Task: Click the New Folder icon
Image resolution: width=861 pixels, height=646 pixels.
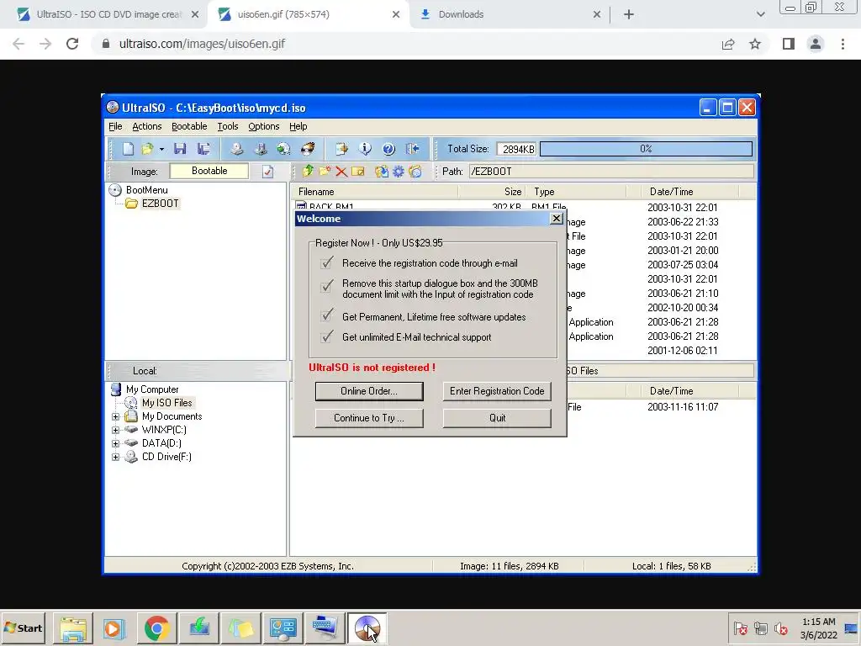Action: (x=325, y=172)
